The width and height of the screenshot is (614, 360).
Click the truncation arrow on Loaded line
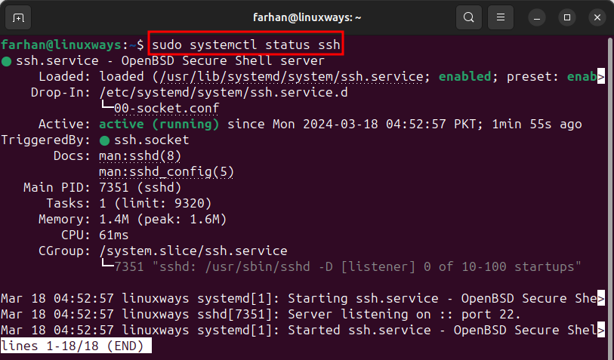coord(601,77)
